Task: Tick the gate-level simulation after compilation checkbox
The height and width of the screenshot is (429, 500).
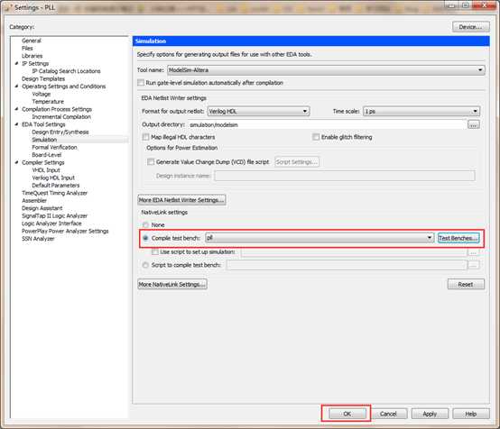Action: pyautogui.click(x=141, y=83)
